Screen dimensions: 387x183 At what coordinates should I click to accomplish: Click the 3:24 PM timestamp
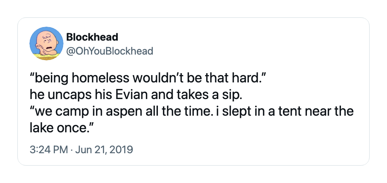(49, 150)
